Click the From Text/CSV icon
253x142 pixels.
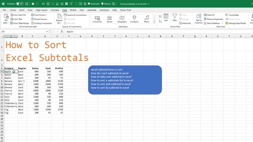[11, 15]
